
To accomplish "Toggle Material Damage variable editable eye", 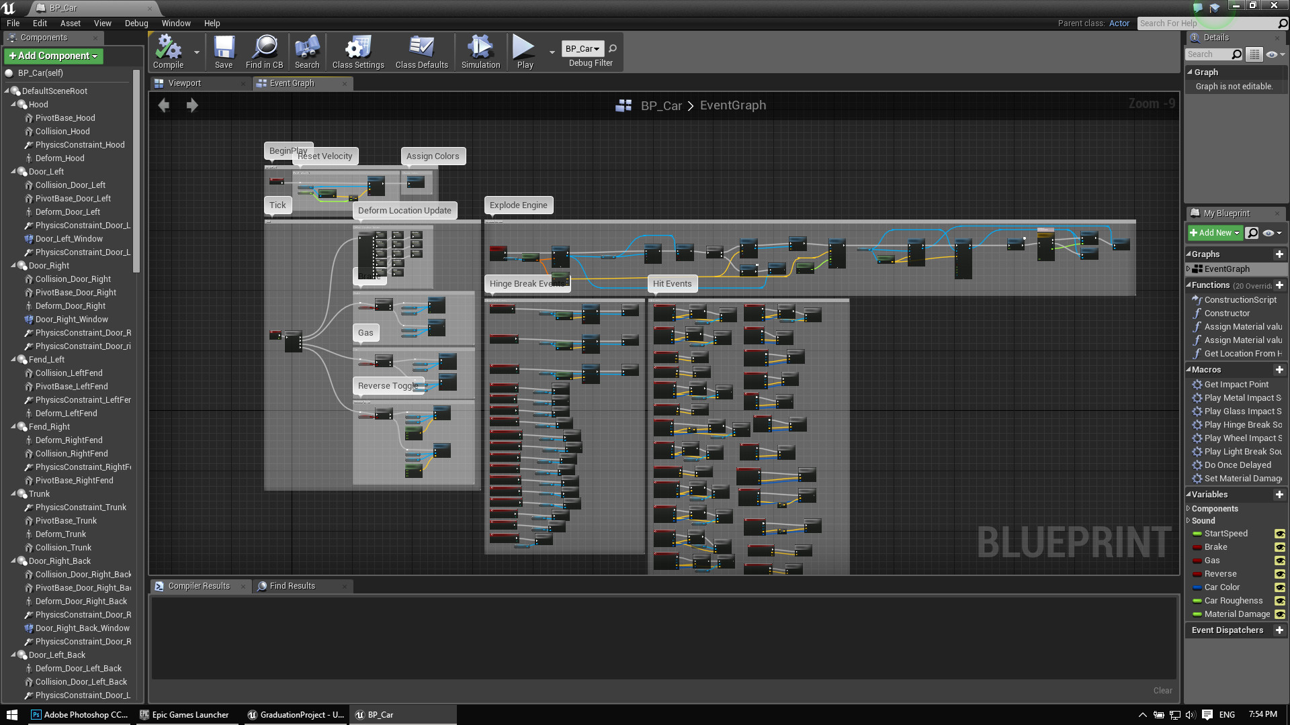I will [1280, 614].
